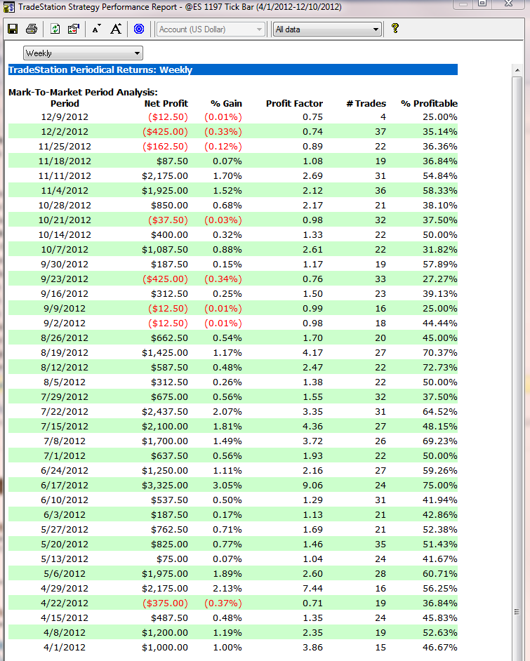Image resolution: width=530 pixels, height=661 pixels.
Task: Click the $3,325.00 net profit value
Action: 165,486
